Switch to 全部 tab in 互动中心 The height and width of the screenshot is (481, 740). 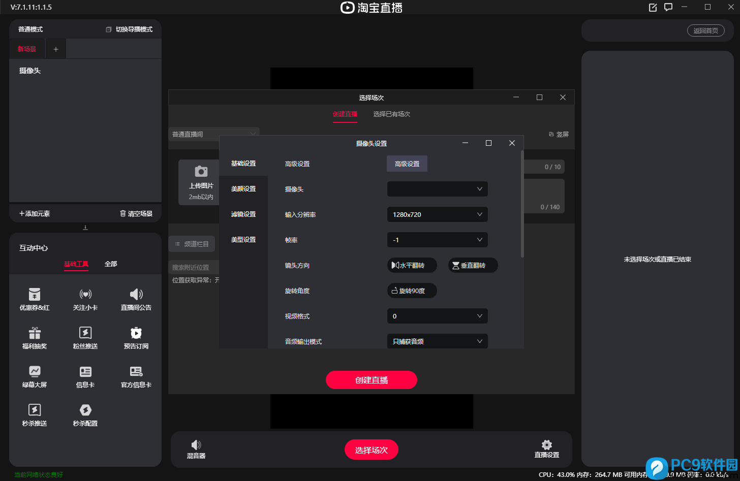point(111,264)
